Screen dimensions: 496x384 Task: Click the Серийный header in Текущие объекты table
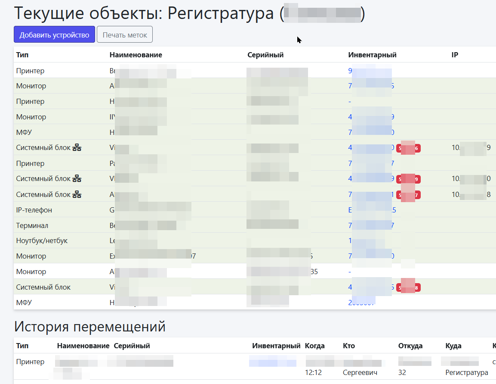click(x=265, y=55)
